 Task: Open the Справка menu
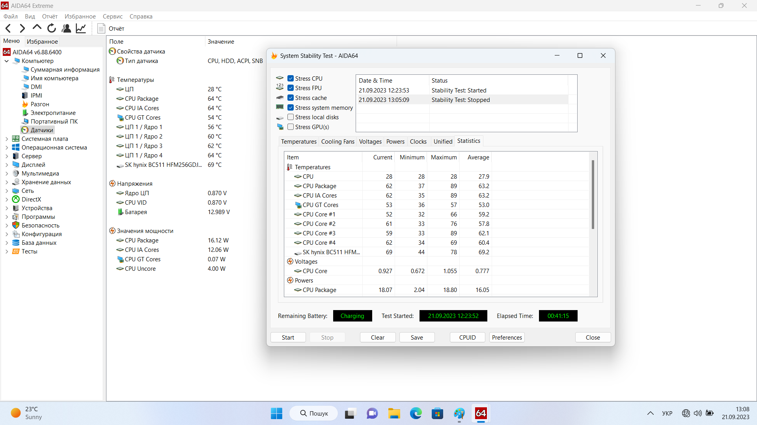(x=141, y=17)
